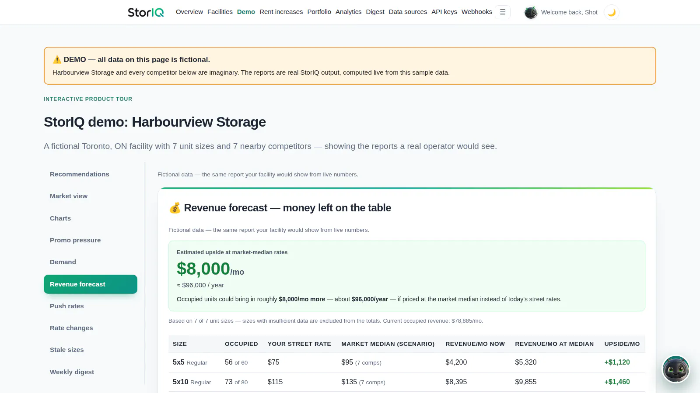Screen dimensions: 700x393
Task: Click the warning icon in demo banner
Action: (x=57, y=60)
